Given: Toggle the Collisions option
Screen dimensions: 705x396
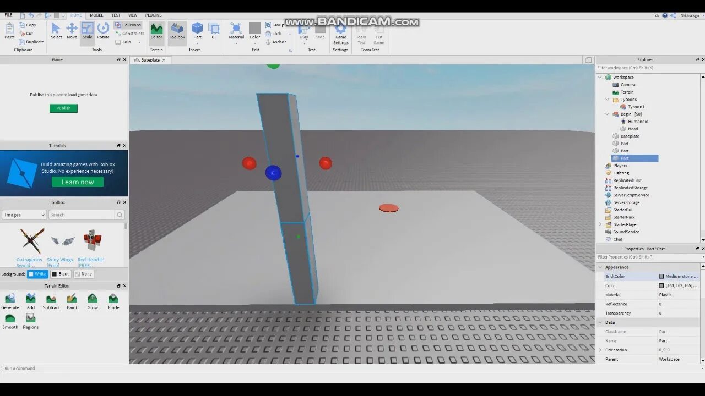Looking at the screenshot, I should tap(128, 25).
